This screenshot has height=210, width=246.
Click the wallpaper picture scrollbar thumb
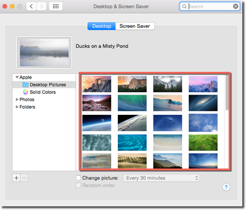point(227,92)
